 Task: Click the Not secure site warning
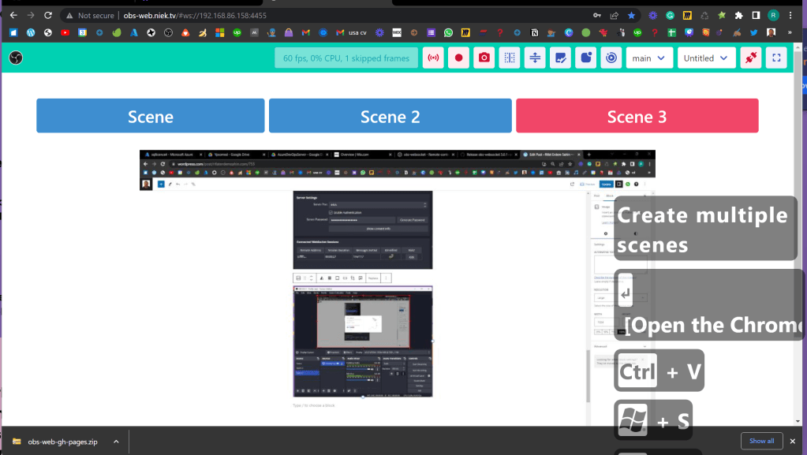(90, 16)
